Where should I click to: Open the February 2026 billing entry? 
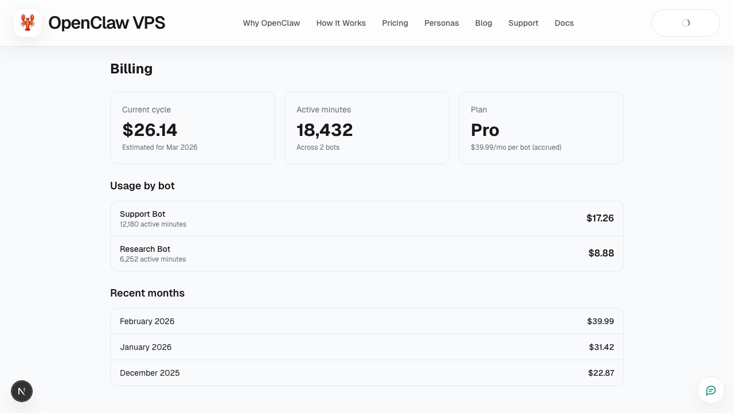[x=367, y=321]
